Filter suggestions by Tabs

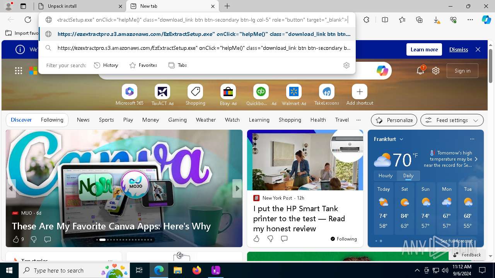(178, 65)
